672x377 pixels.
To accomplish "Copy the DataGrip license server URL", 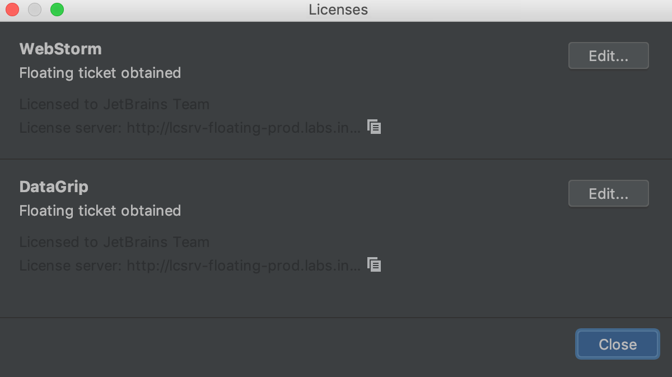I will pos(374,264).
